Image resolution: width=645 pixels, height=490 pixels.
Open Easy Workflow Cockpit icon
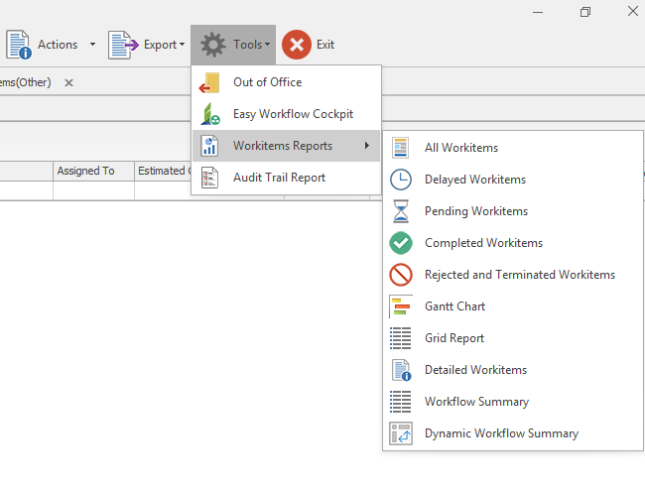[210, 114]
